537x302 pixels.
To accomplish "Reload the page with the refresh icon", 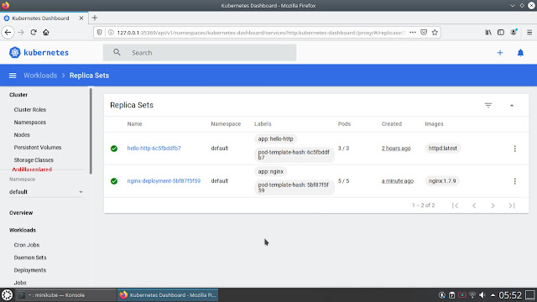I will click(x=34, y=32).
